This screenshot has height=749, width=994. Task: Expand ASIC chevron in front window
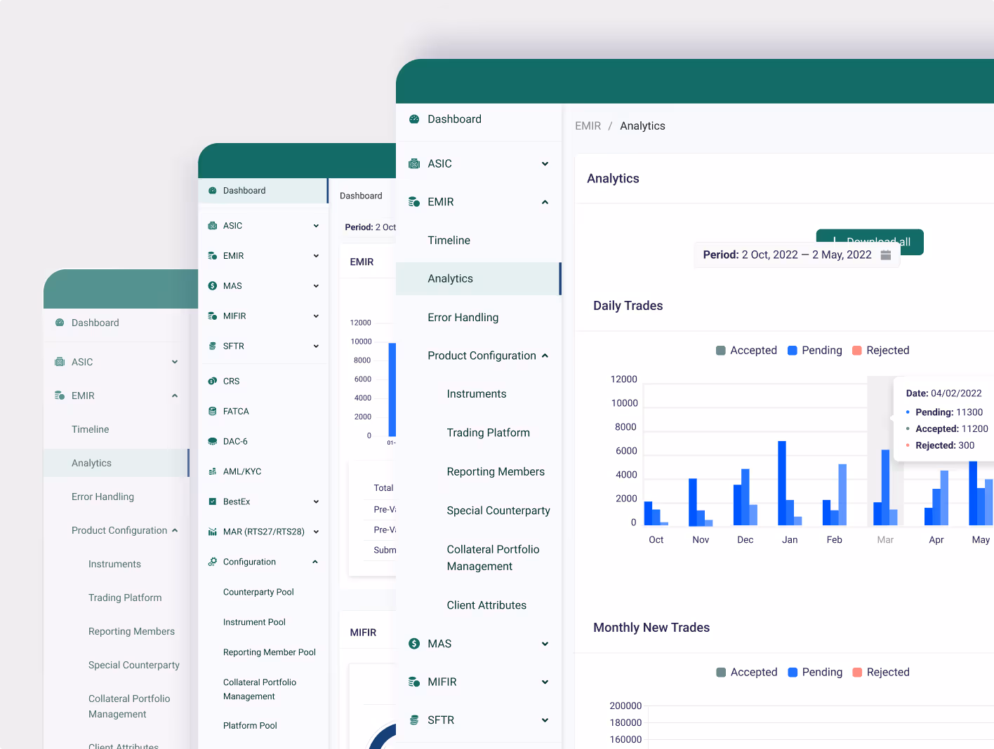click(x=545, y=164)
